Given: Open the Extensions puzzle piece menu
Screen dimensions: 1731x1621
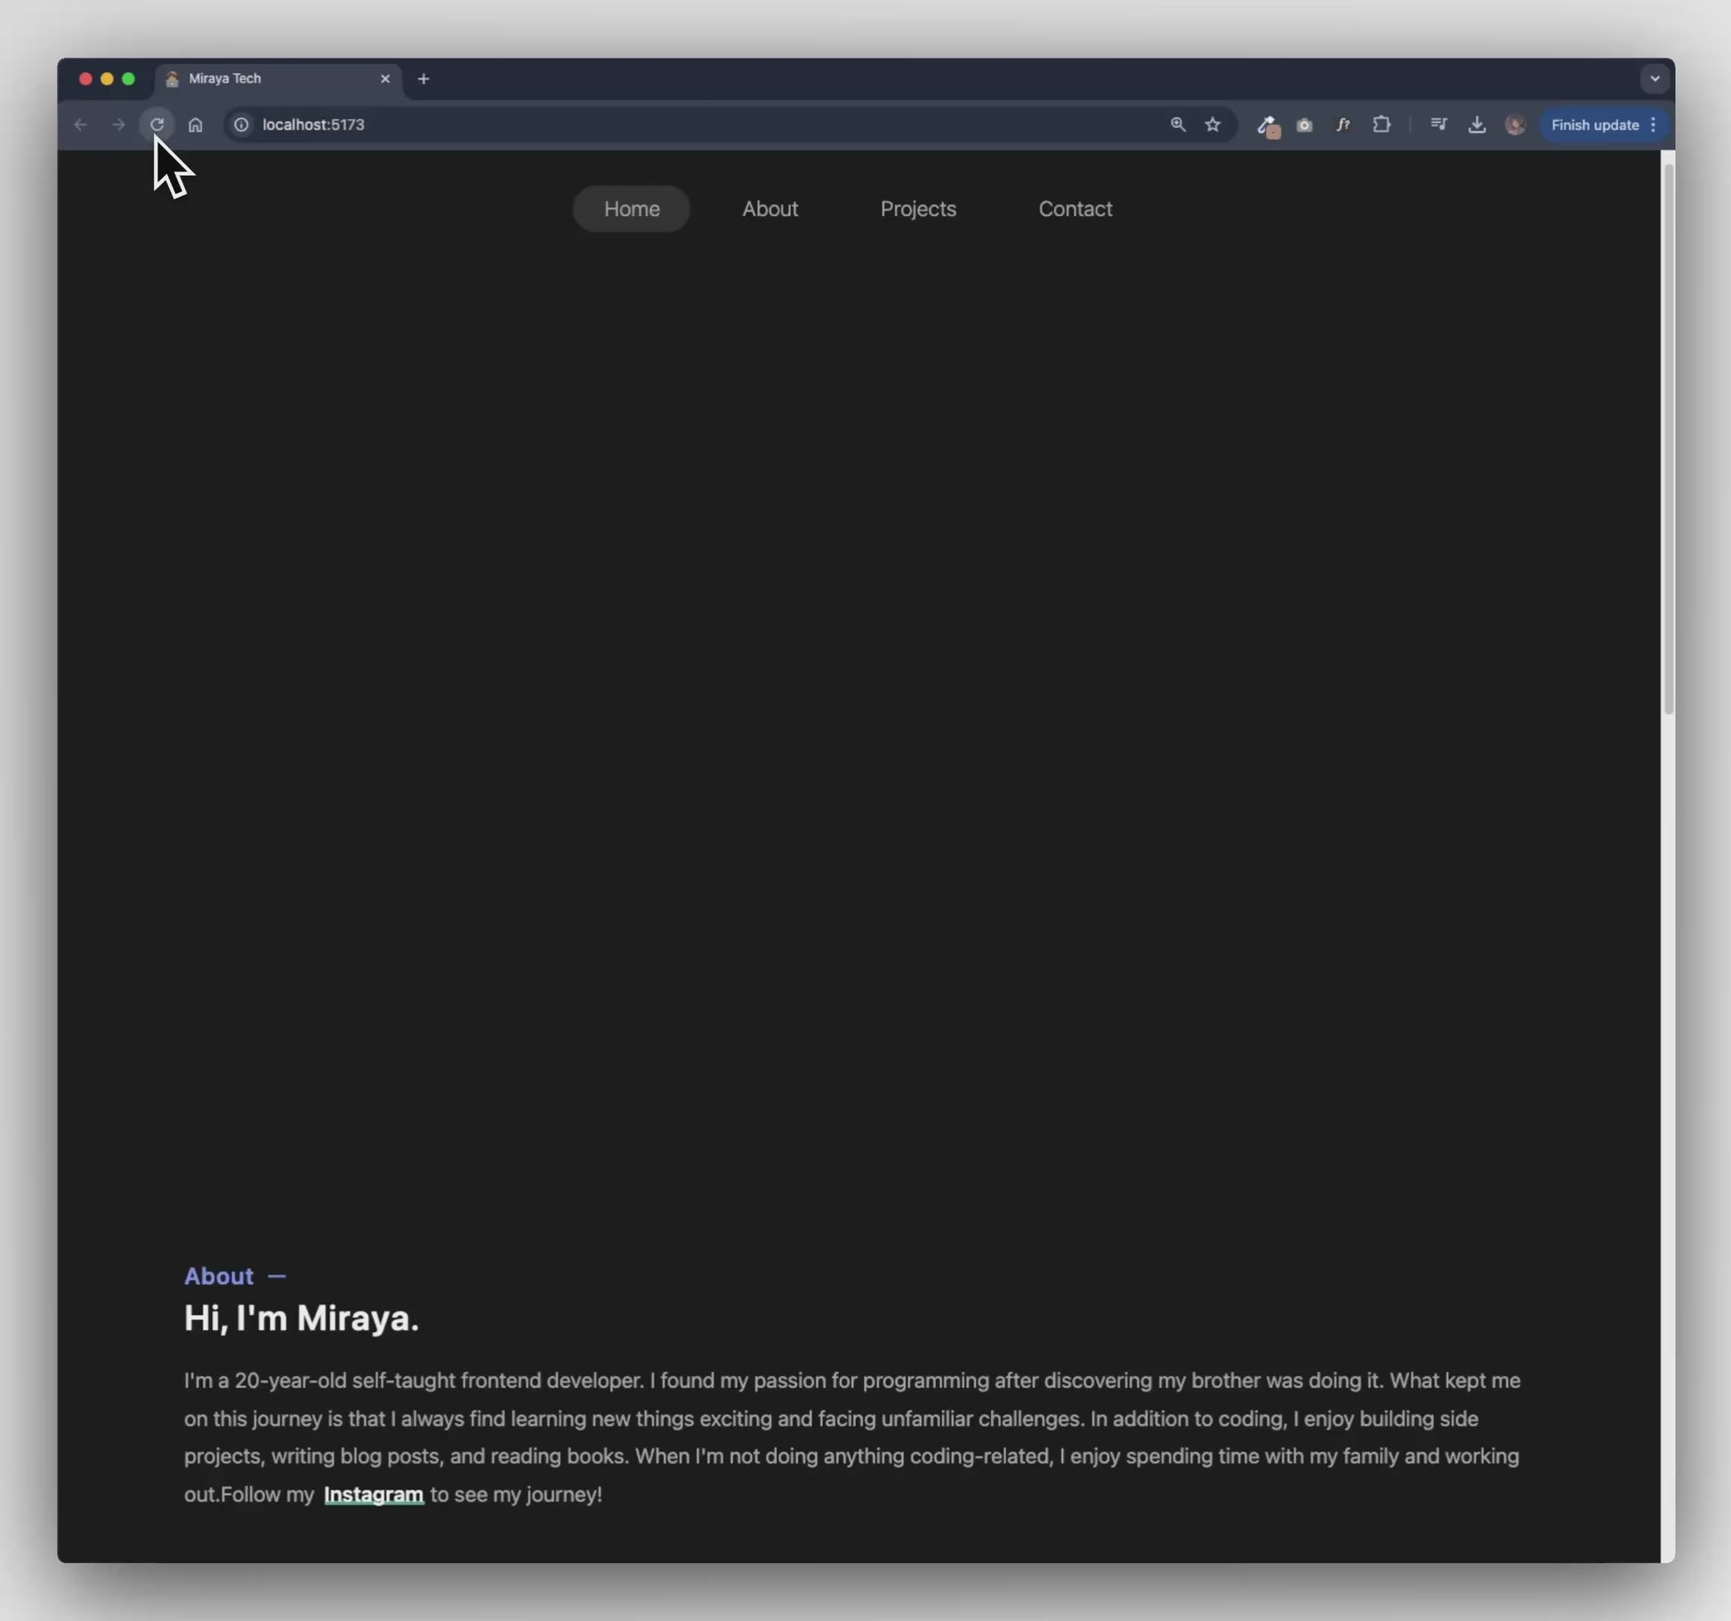Looking at the screenshot, I should pyautogui.click(x=1381, y=124).
